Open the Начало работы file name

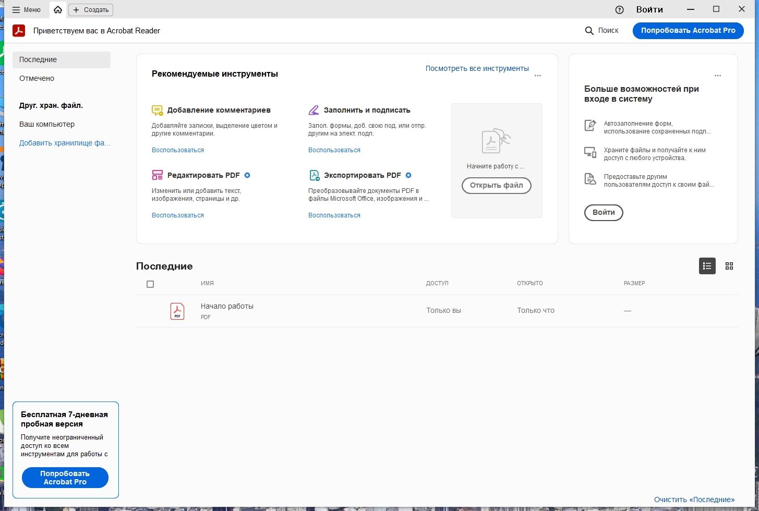pos(227,306)
